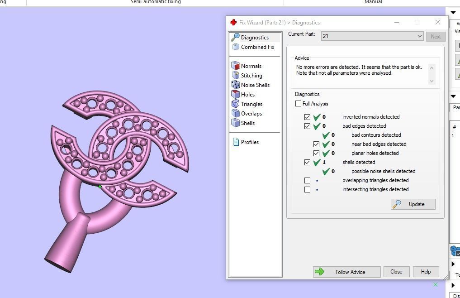460x298 pixels.
Task: Open the Manual ribbon group
Action: 373,2
